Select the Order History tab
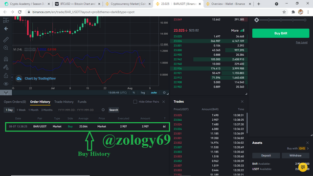The image size is (313, 176). coord(40,102)
